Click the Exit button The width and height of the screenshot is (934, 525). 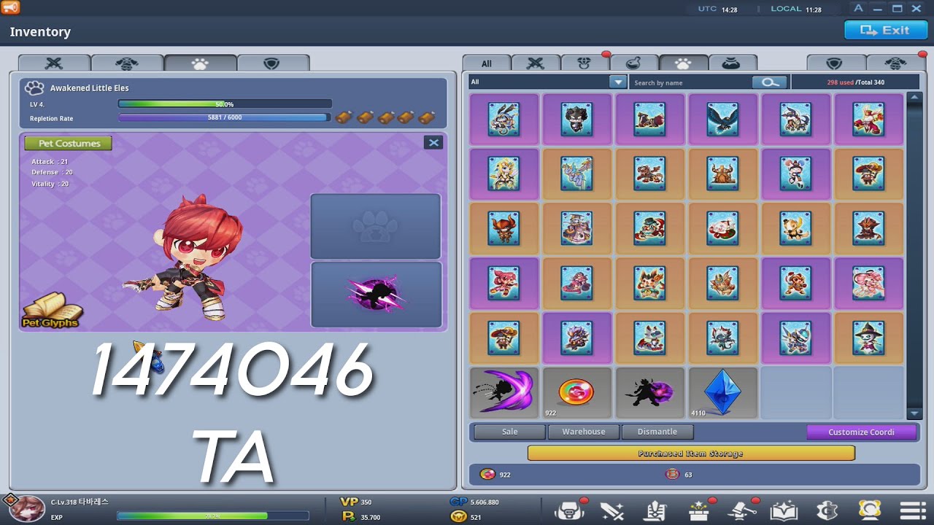(x=885, y=30)
